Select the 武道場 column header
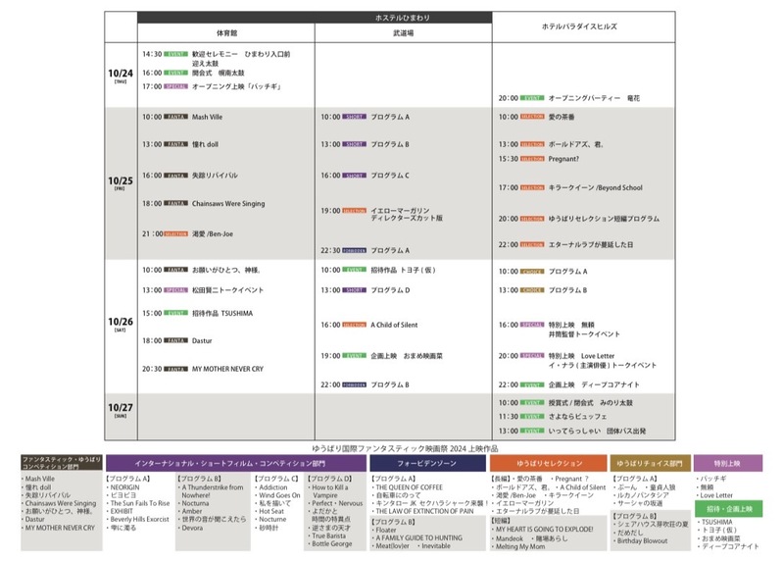The width and height of the screenshot is (783, 561). [x=404, y=33]
